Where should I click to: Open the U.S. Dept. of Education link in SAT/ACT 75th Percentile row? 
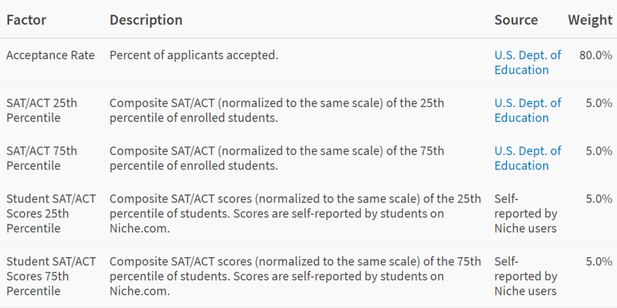[527, 157]
